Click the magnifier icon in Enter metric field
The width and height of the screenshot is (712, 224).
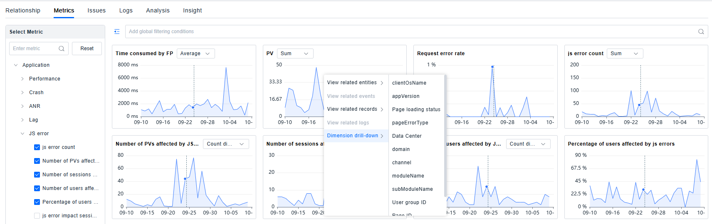point(62,49)
